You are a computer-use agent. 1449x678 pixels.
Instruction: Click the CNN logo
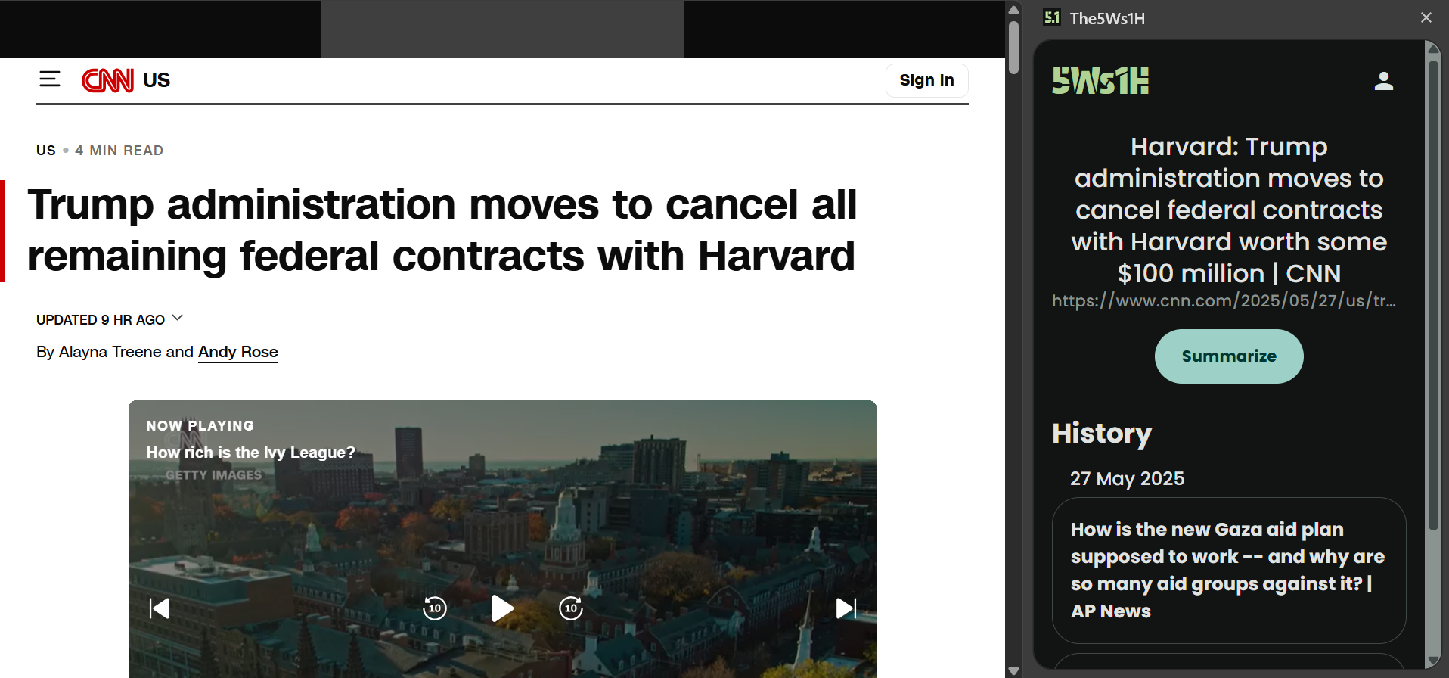tap(107, 80)
